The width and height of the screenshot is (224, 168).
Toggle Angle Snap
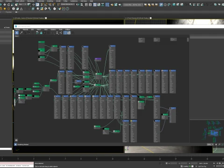[46, 5]
